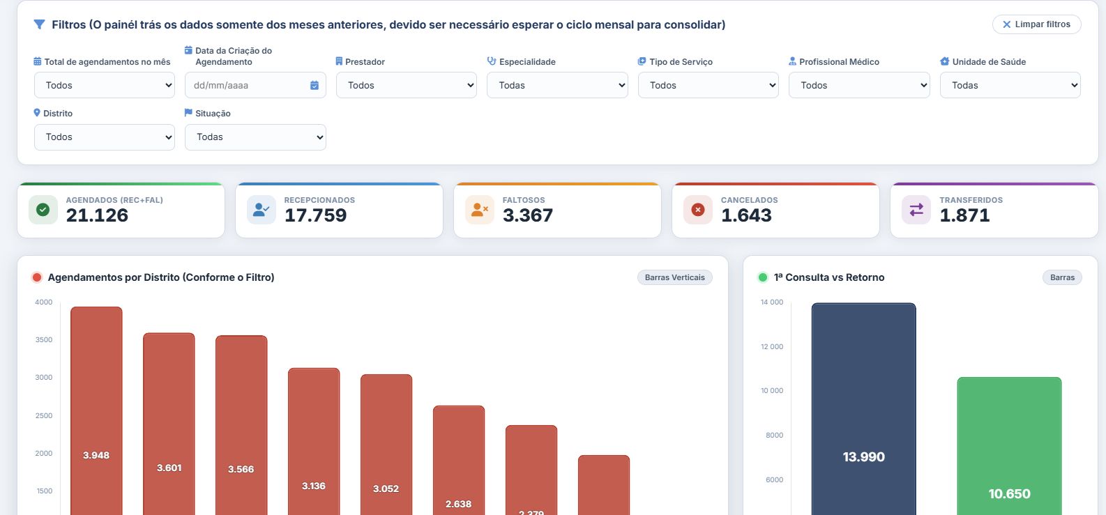The height and width of the screenshot is (515, 1106).
Task: Click the X icon in Limpar filtros button
Action: 1006,24
